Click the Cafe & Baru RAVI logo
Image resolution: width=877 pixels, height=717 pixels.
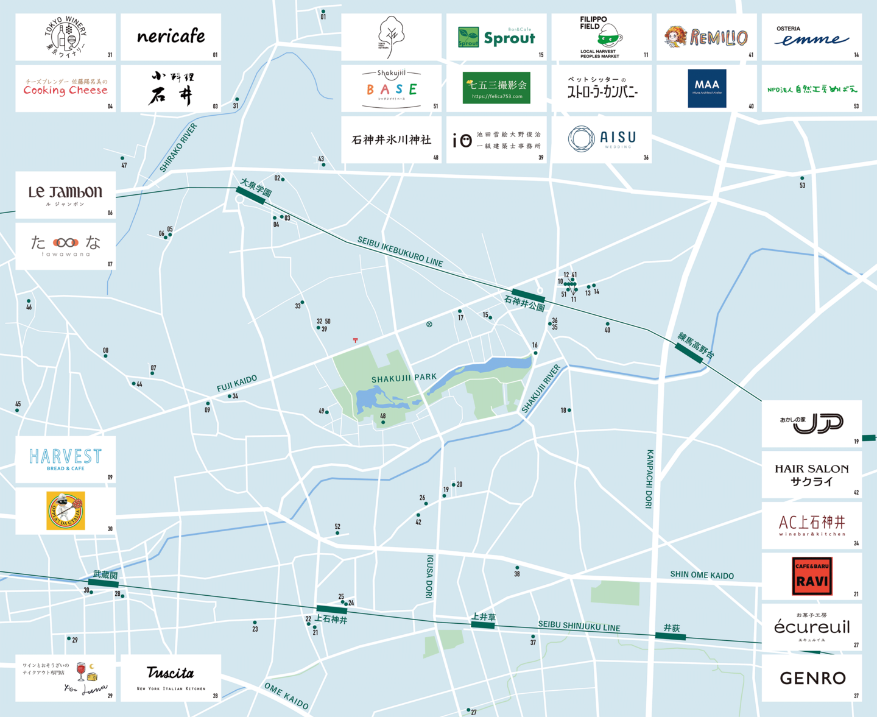[x=812, y=576]
